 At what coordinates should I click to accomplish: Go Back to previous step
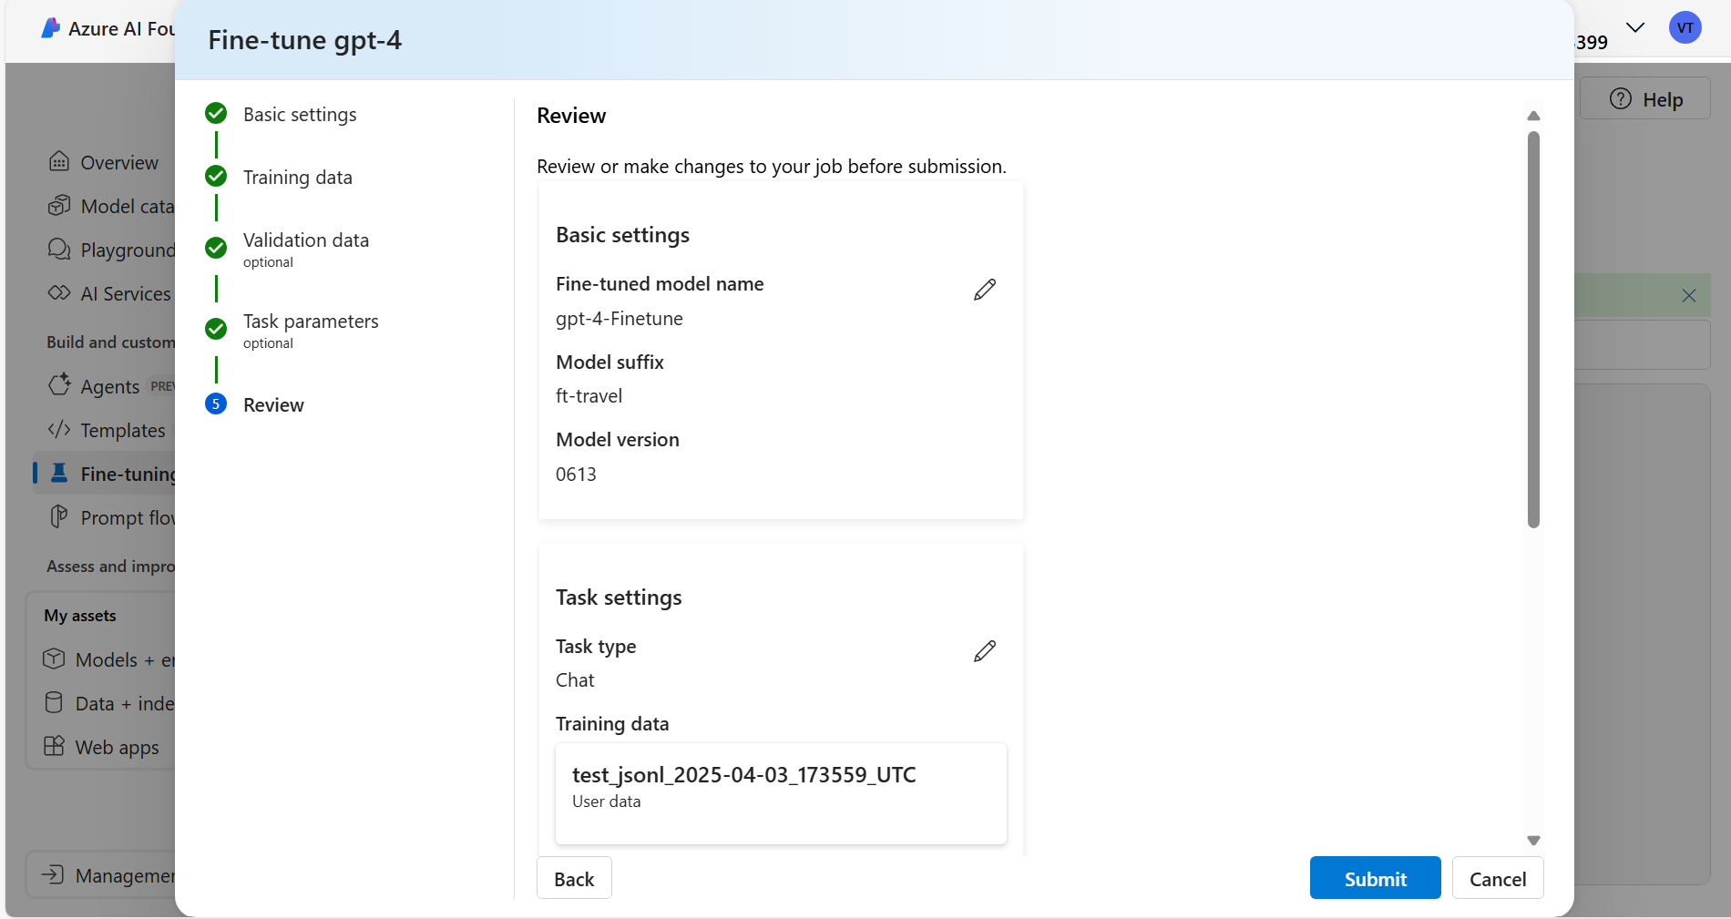point(574,878)
